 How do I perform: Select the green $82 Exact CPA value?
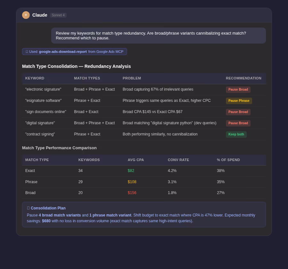131,171
